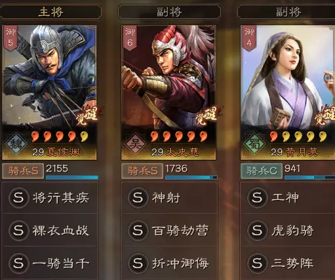Open the 裸衣血战 skill entry
The height and width of the screenshot is (280, 335).
point(50,230)
